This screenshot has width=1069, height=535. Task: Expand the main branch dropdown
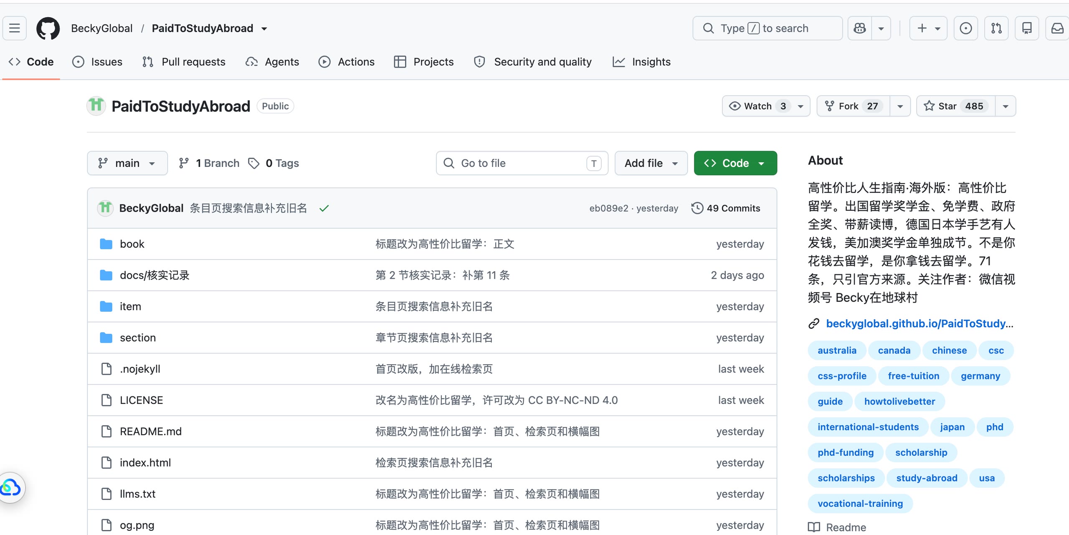coord(127,163)
